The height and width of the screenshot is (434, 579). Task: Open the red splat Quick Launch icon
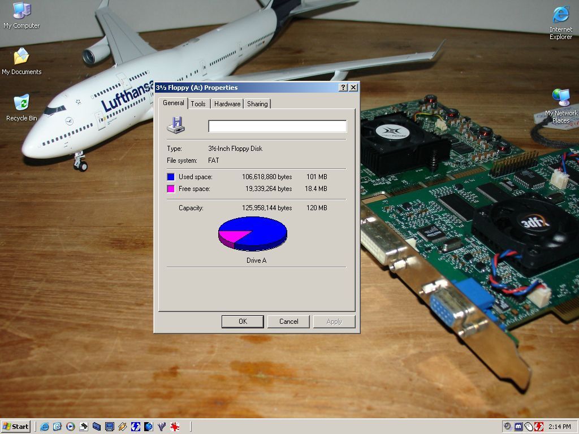pos(175,427)
